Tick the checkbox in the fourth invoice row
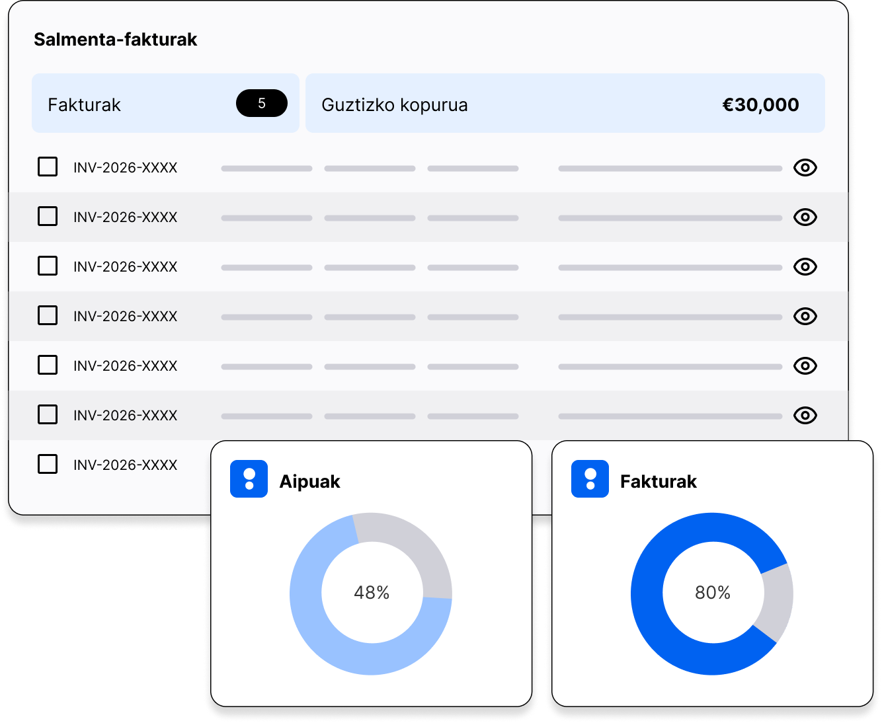The height and width of the screenshot is (723, 882). (48, 315)
